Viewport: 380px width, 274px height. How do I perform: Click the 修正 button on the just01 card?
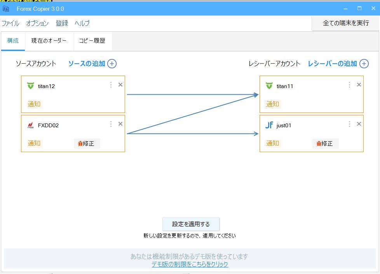[x=326, y=143]
